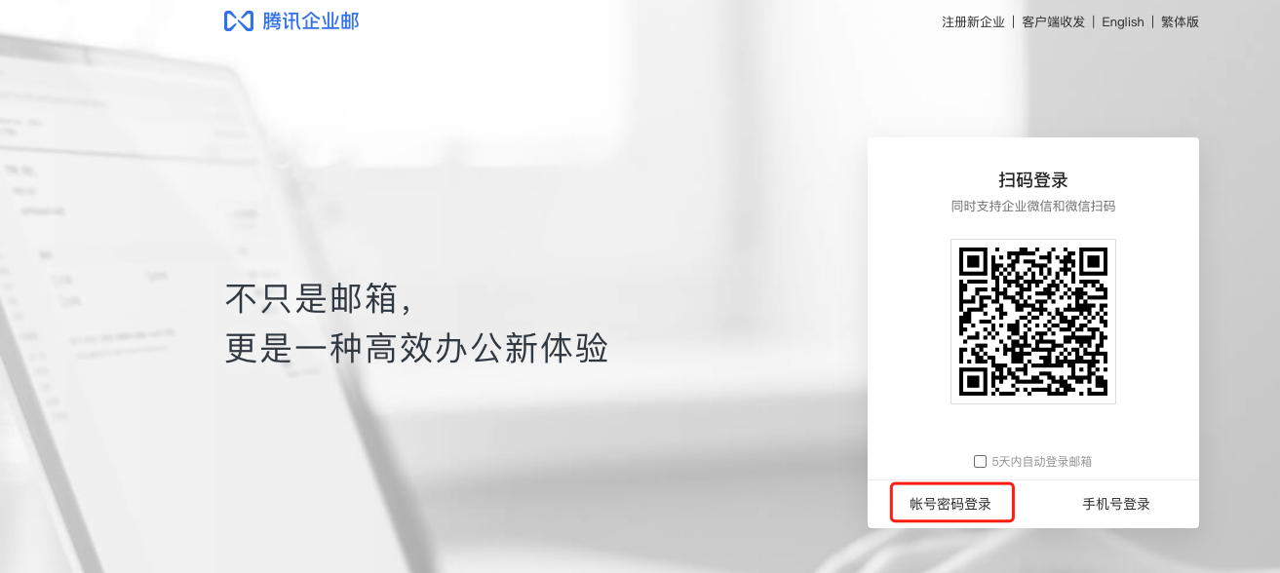
Task: Click the login QR code image
Action: click(x=1033, y=322)
